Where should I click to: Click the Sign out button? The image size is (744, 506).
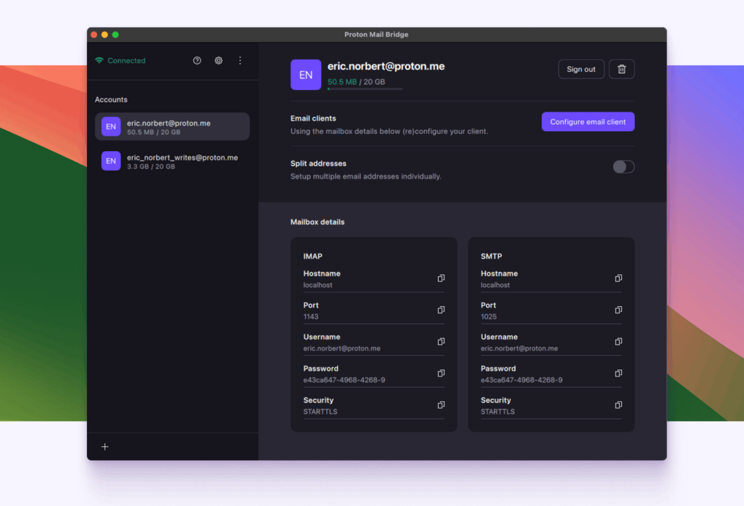581,69
